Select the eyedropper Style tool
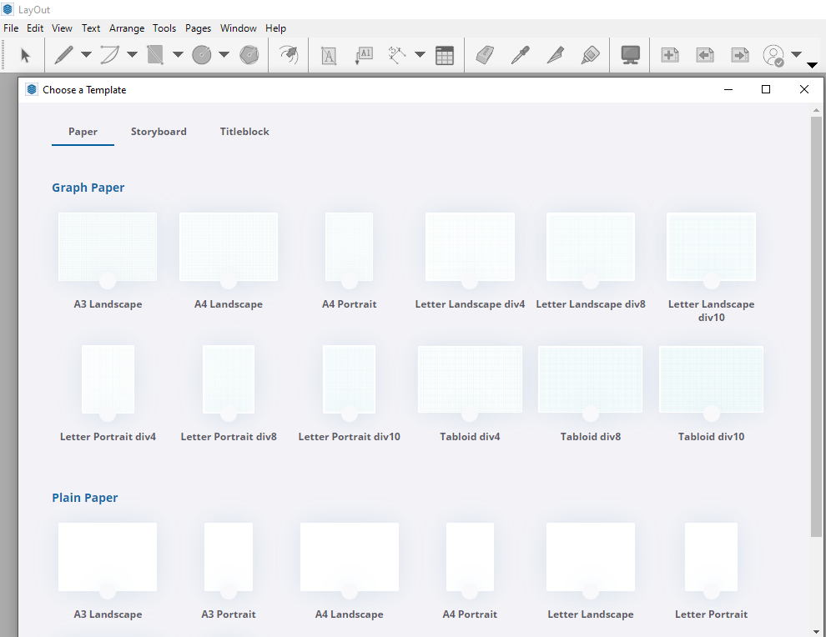Image resolution: width=826 pixels, height=637 pixels. tap(520, 56)
